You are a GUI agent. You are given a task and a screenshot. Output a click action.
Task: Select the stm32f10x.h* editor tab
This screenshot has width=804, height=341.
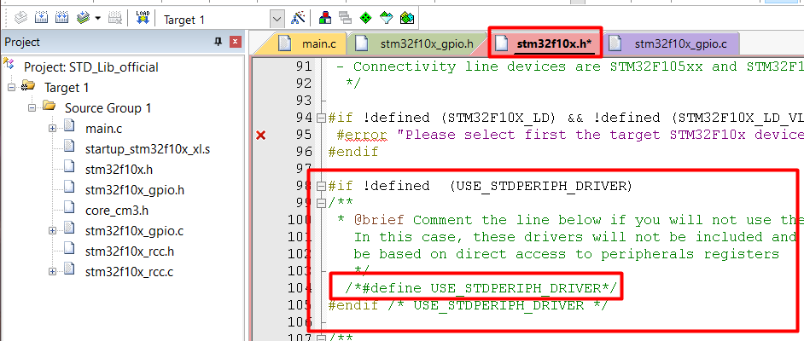(x=545, y=44)
